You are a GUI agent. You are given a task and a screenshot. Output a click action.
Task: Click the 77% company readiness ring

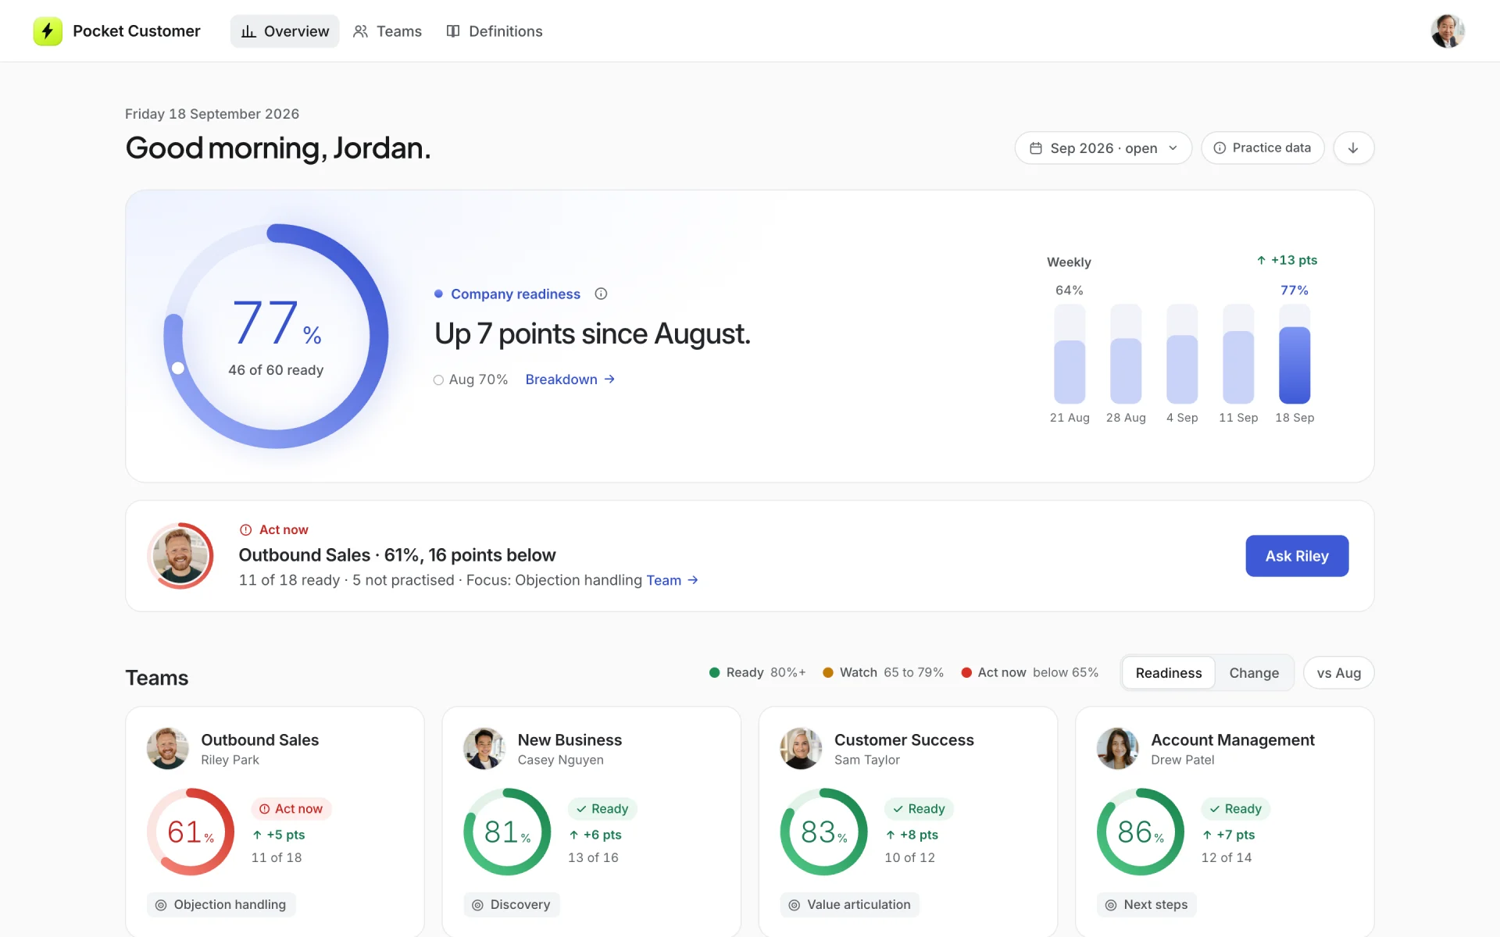point(276,336)
